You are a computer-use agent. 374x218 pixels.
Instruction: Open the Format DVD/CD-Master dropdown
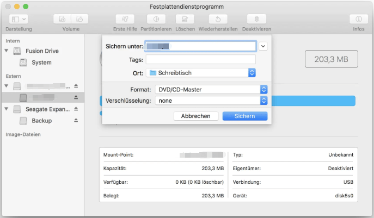pos(211,90)
